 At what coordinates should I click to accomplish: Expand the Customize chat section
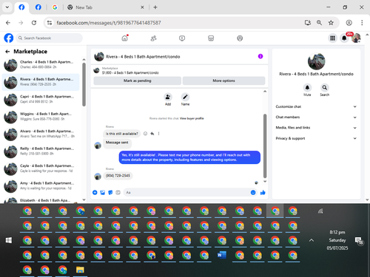[x=316, y=106]
